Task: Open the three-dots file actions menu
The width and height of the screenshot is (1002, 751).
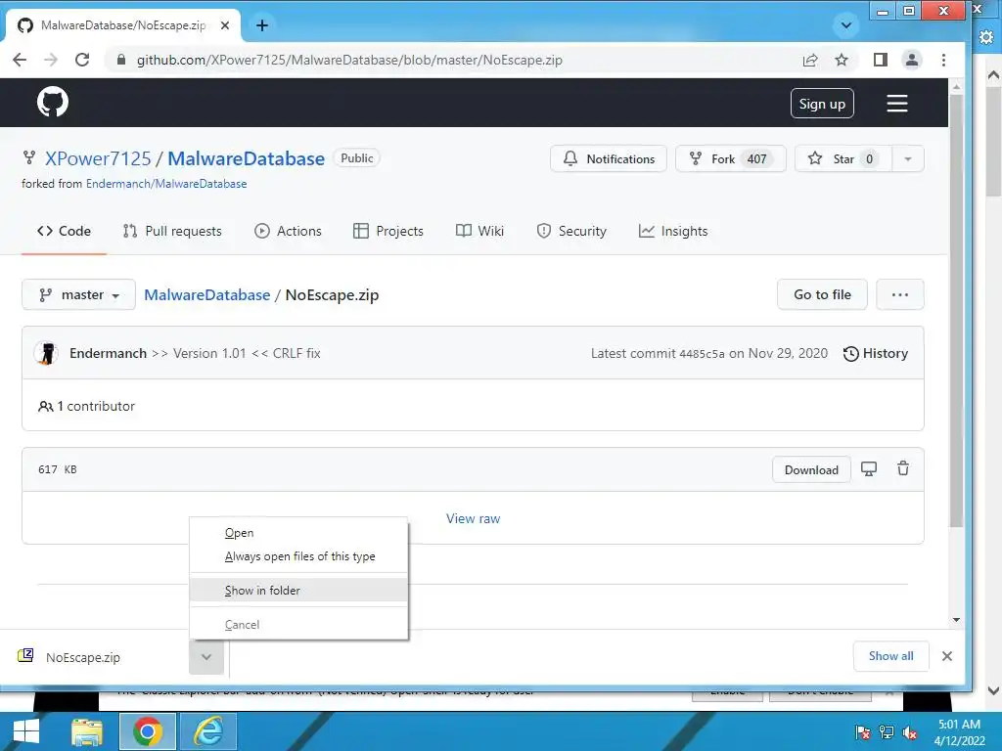Action: coord(900,294)
